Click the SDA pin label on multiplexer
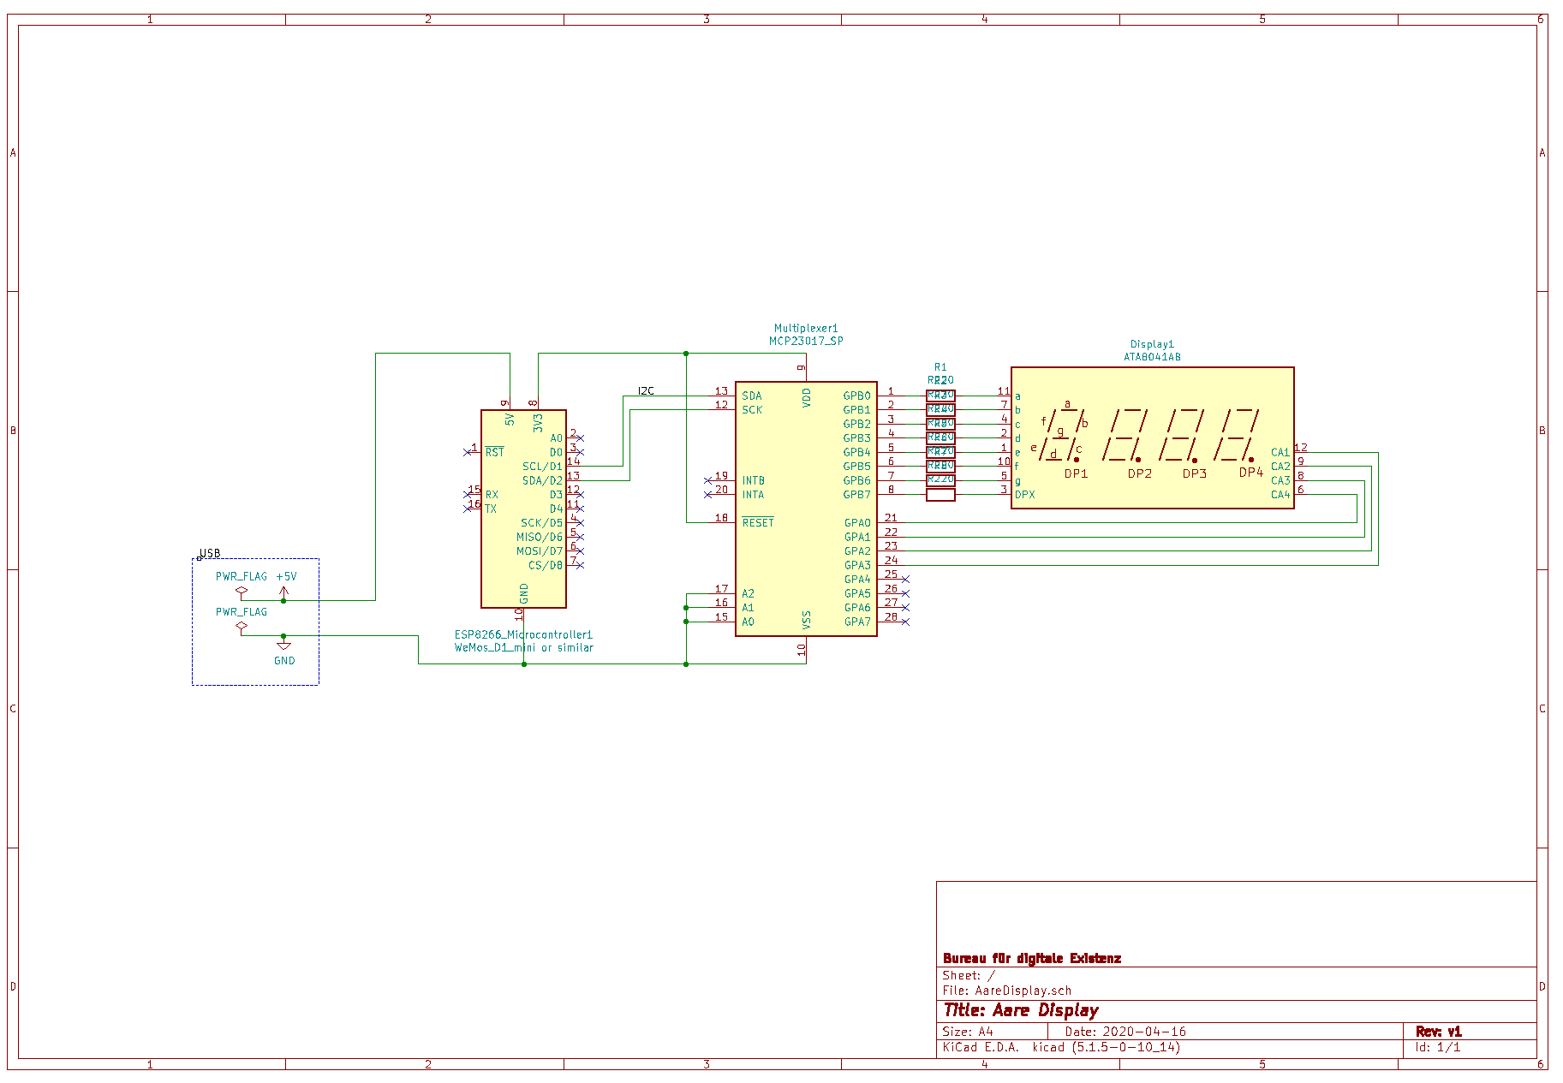1563x1083 pixels. pos(752,396)
